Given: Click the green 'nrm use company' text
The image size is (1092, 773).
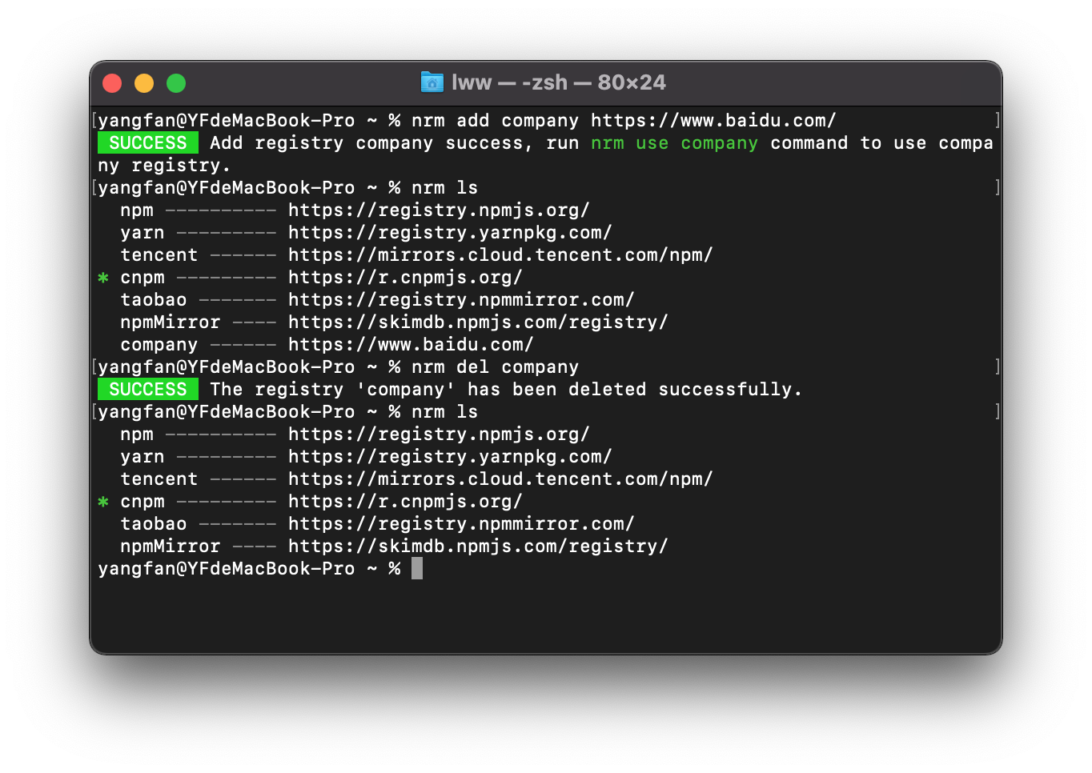Looking at the screenshot, I should click(674, 143).
